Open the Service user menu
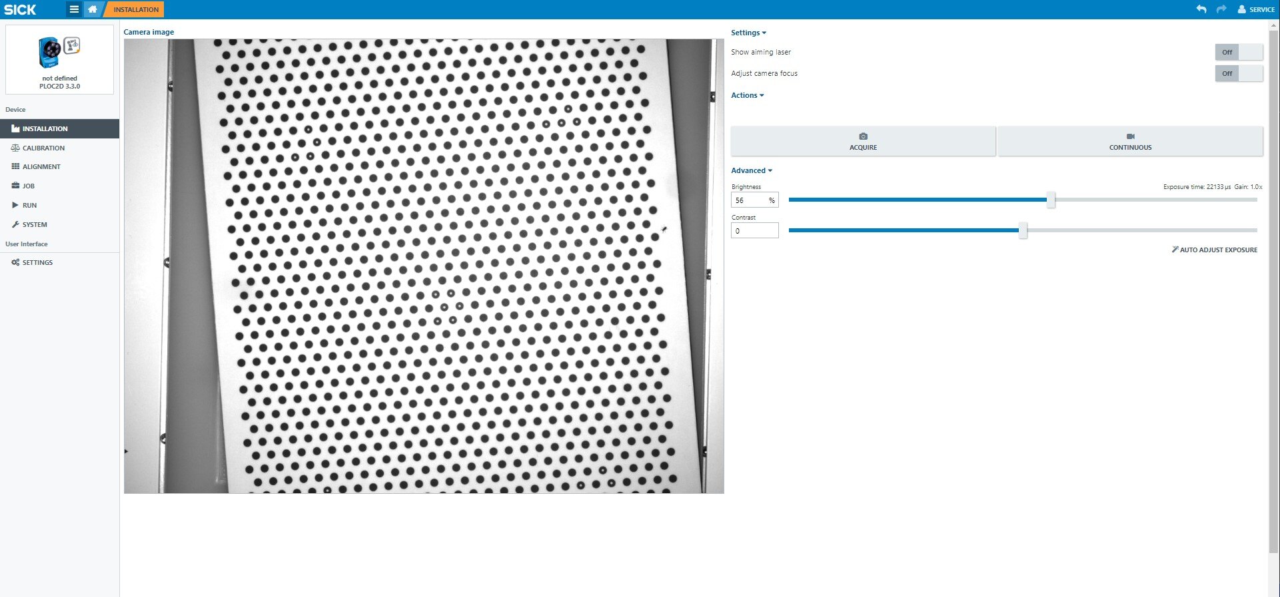1280x597 pixels. tap(1256, 9)
